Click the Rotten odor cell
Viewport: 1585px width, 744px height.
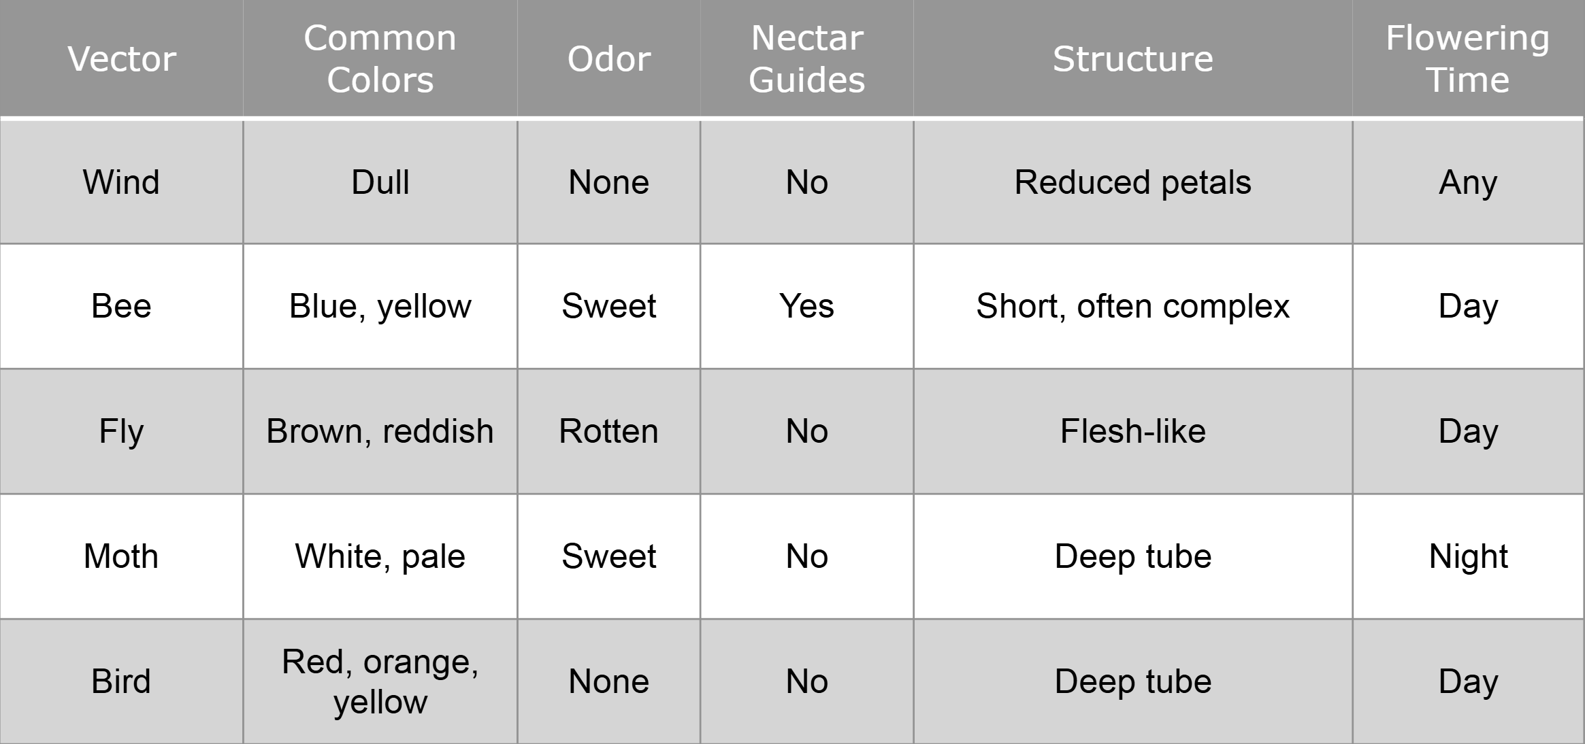[608, 431]
